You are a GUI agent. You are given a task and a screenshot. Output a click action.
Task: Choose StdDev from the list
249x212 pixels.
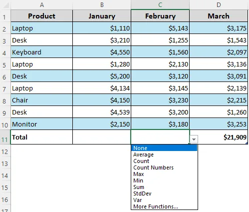click(142, 193)
